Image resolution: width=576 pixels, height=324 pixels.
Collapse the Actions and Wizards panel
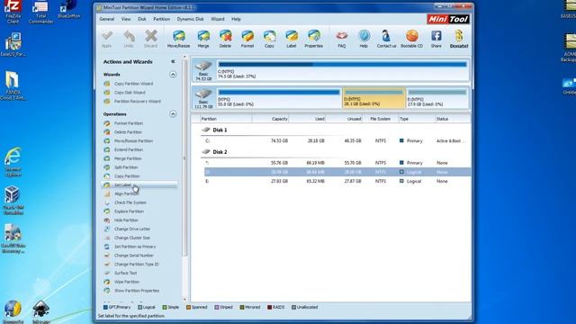(x=173, y=62)
